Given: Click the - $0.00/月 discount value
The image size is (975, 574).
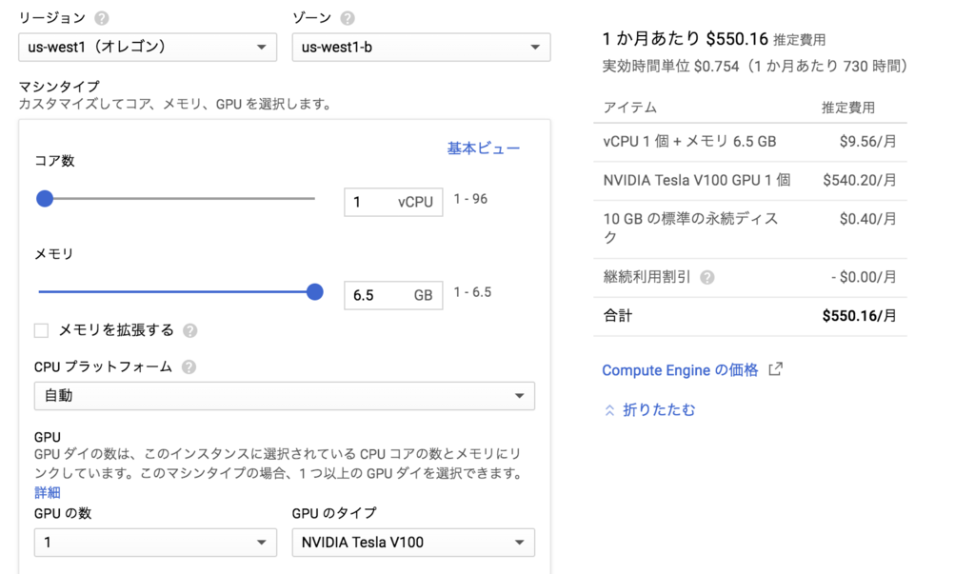Looking at the screenshot, I should tap(864, 277).
